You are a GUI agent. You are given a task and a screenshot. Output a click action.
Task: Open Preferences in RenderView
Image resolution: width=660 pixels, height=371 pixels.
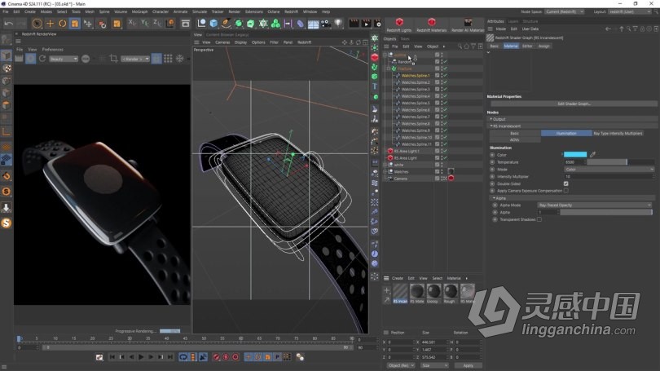[53, 49]
